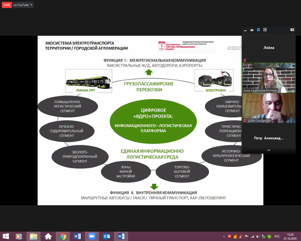The width and height of the screenshot is (301, 241).
Task: Open Outlook from the taskbar
Action: pyautogui.click(x=106, y=236)
